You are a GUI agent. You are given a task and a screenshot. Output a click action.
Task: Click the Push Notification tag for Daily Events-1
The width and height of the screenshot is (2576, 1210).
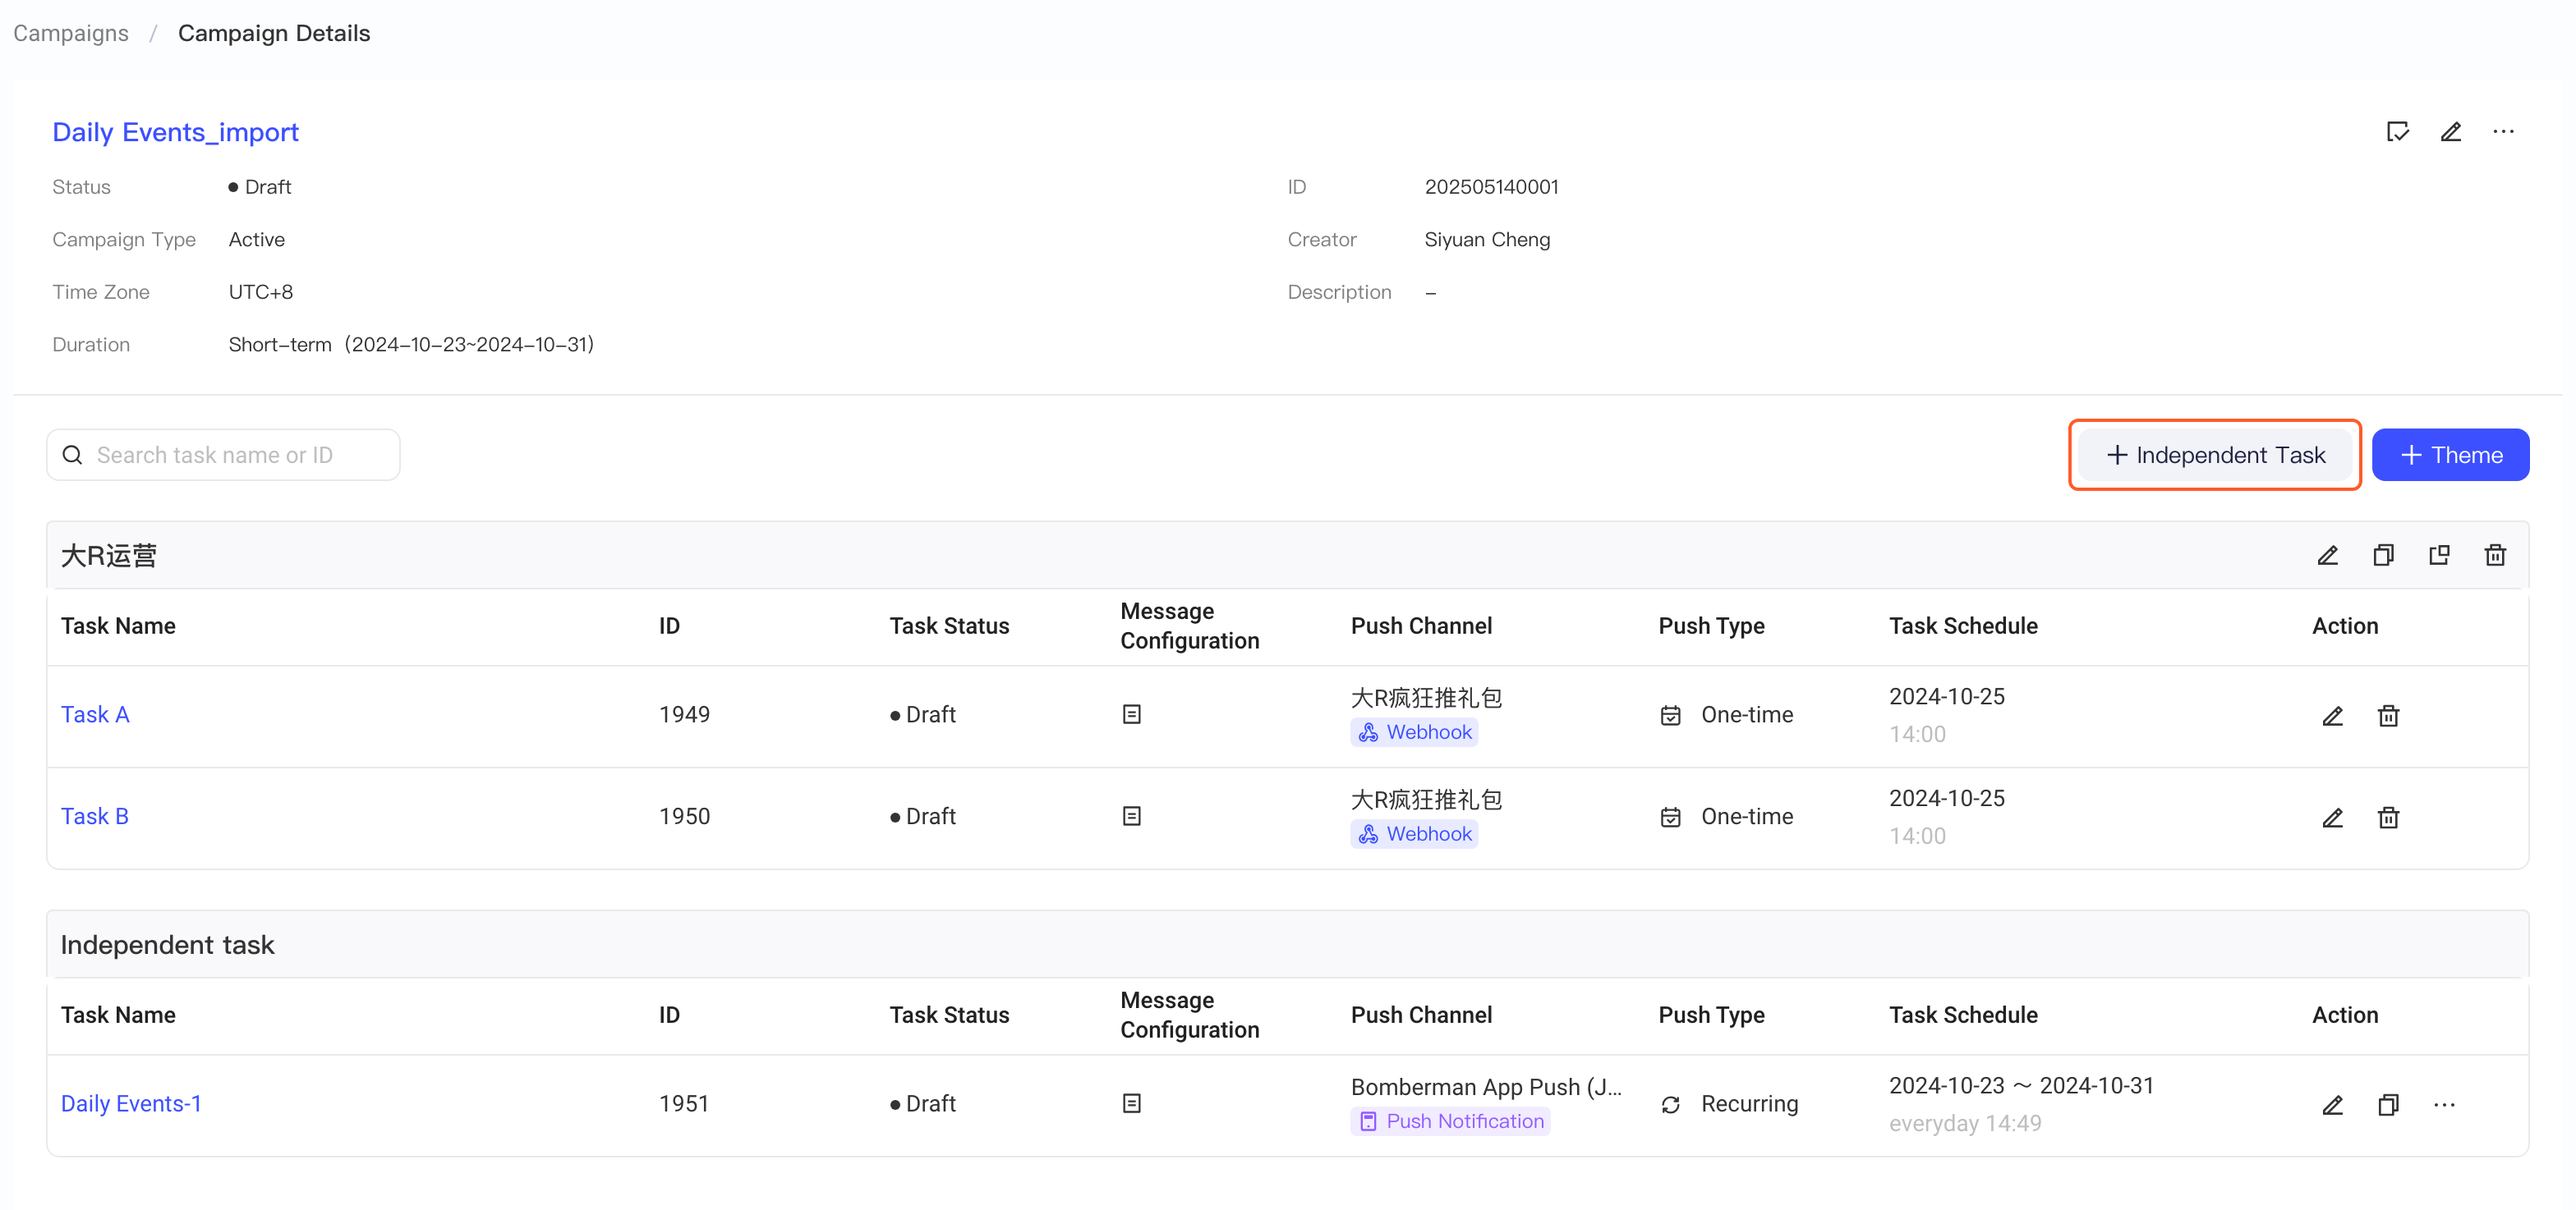click(x=1450, y=1121)
